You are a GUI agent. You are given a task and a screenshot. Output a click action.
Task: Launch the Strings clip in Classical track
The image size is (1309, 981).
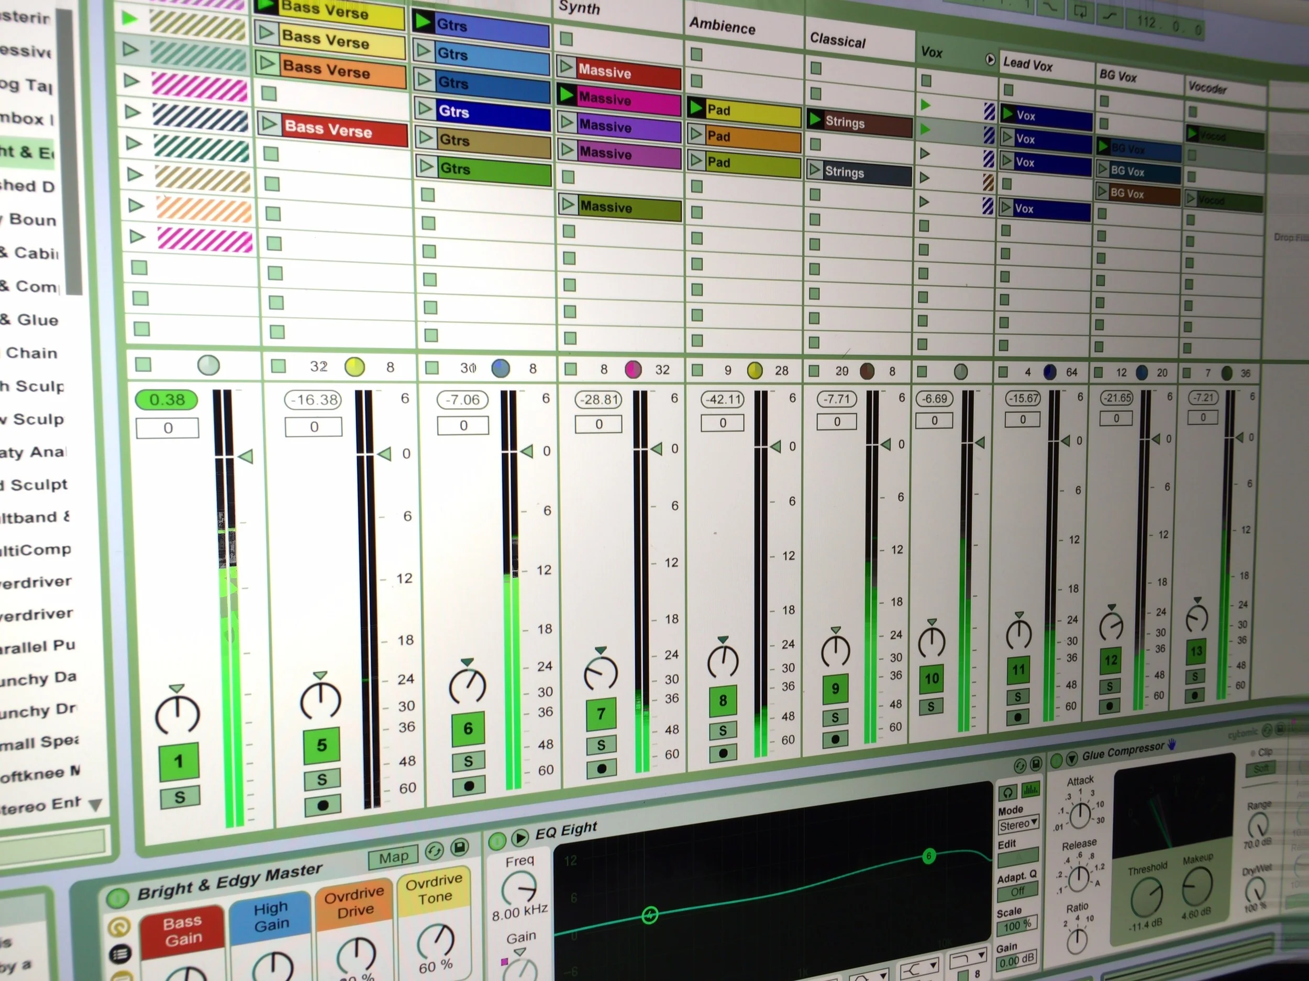(x=815, y=120)
